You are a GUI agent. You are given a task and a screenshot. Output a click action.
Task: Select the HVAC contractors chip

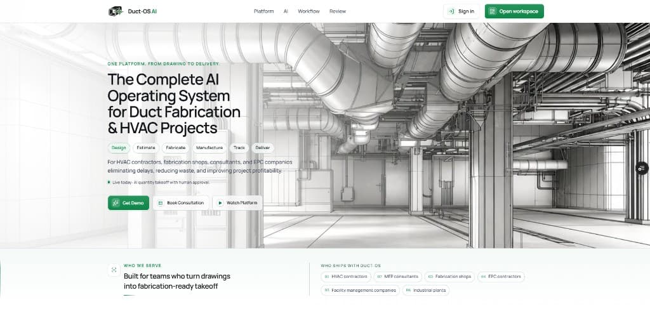tap(346, 277)
